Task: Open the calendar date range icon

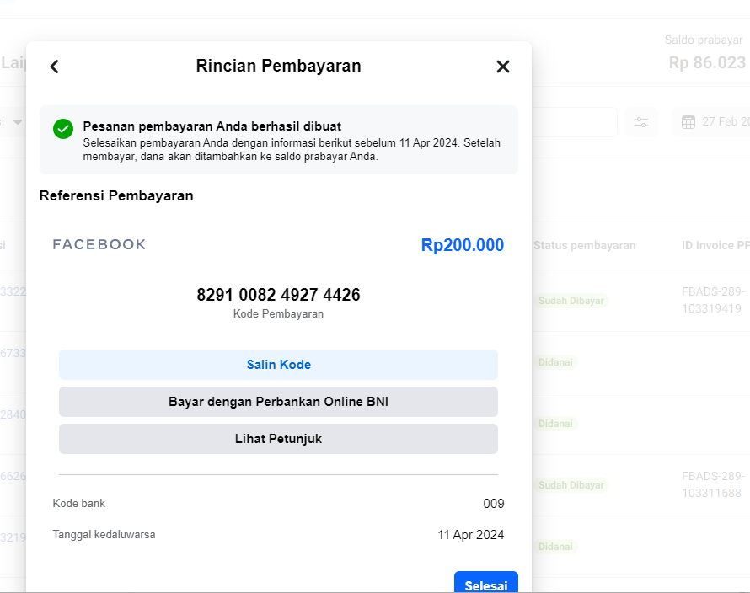Action: (688, 122)
